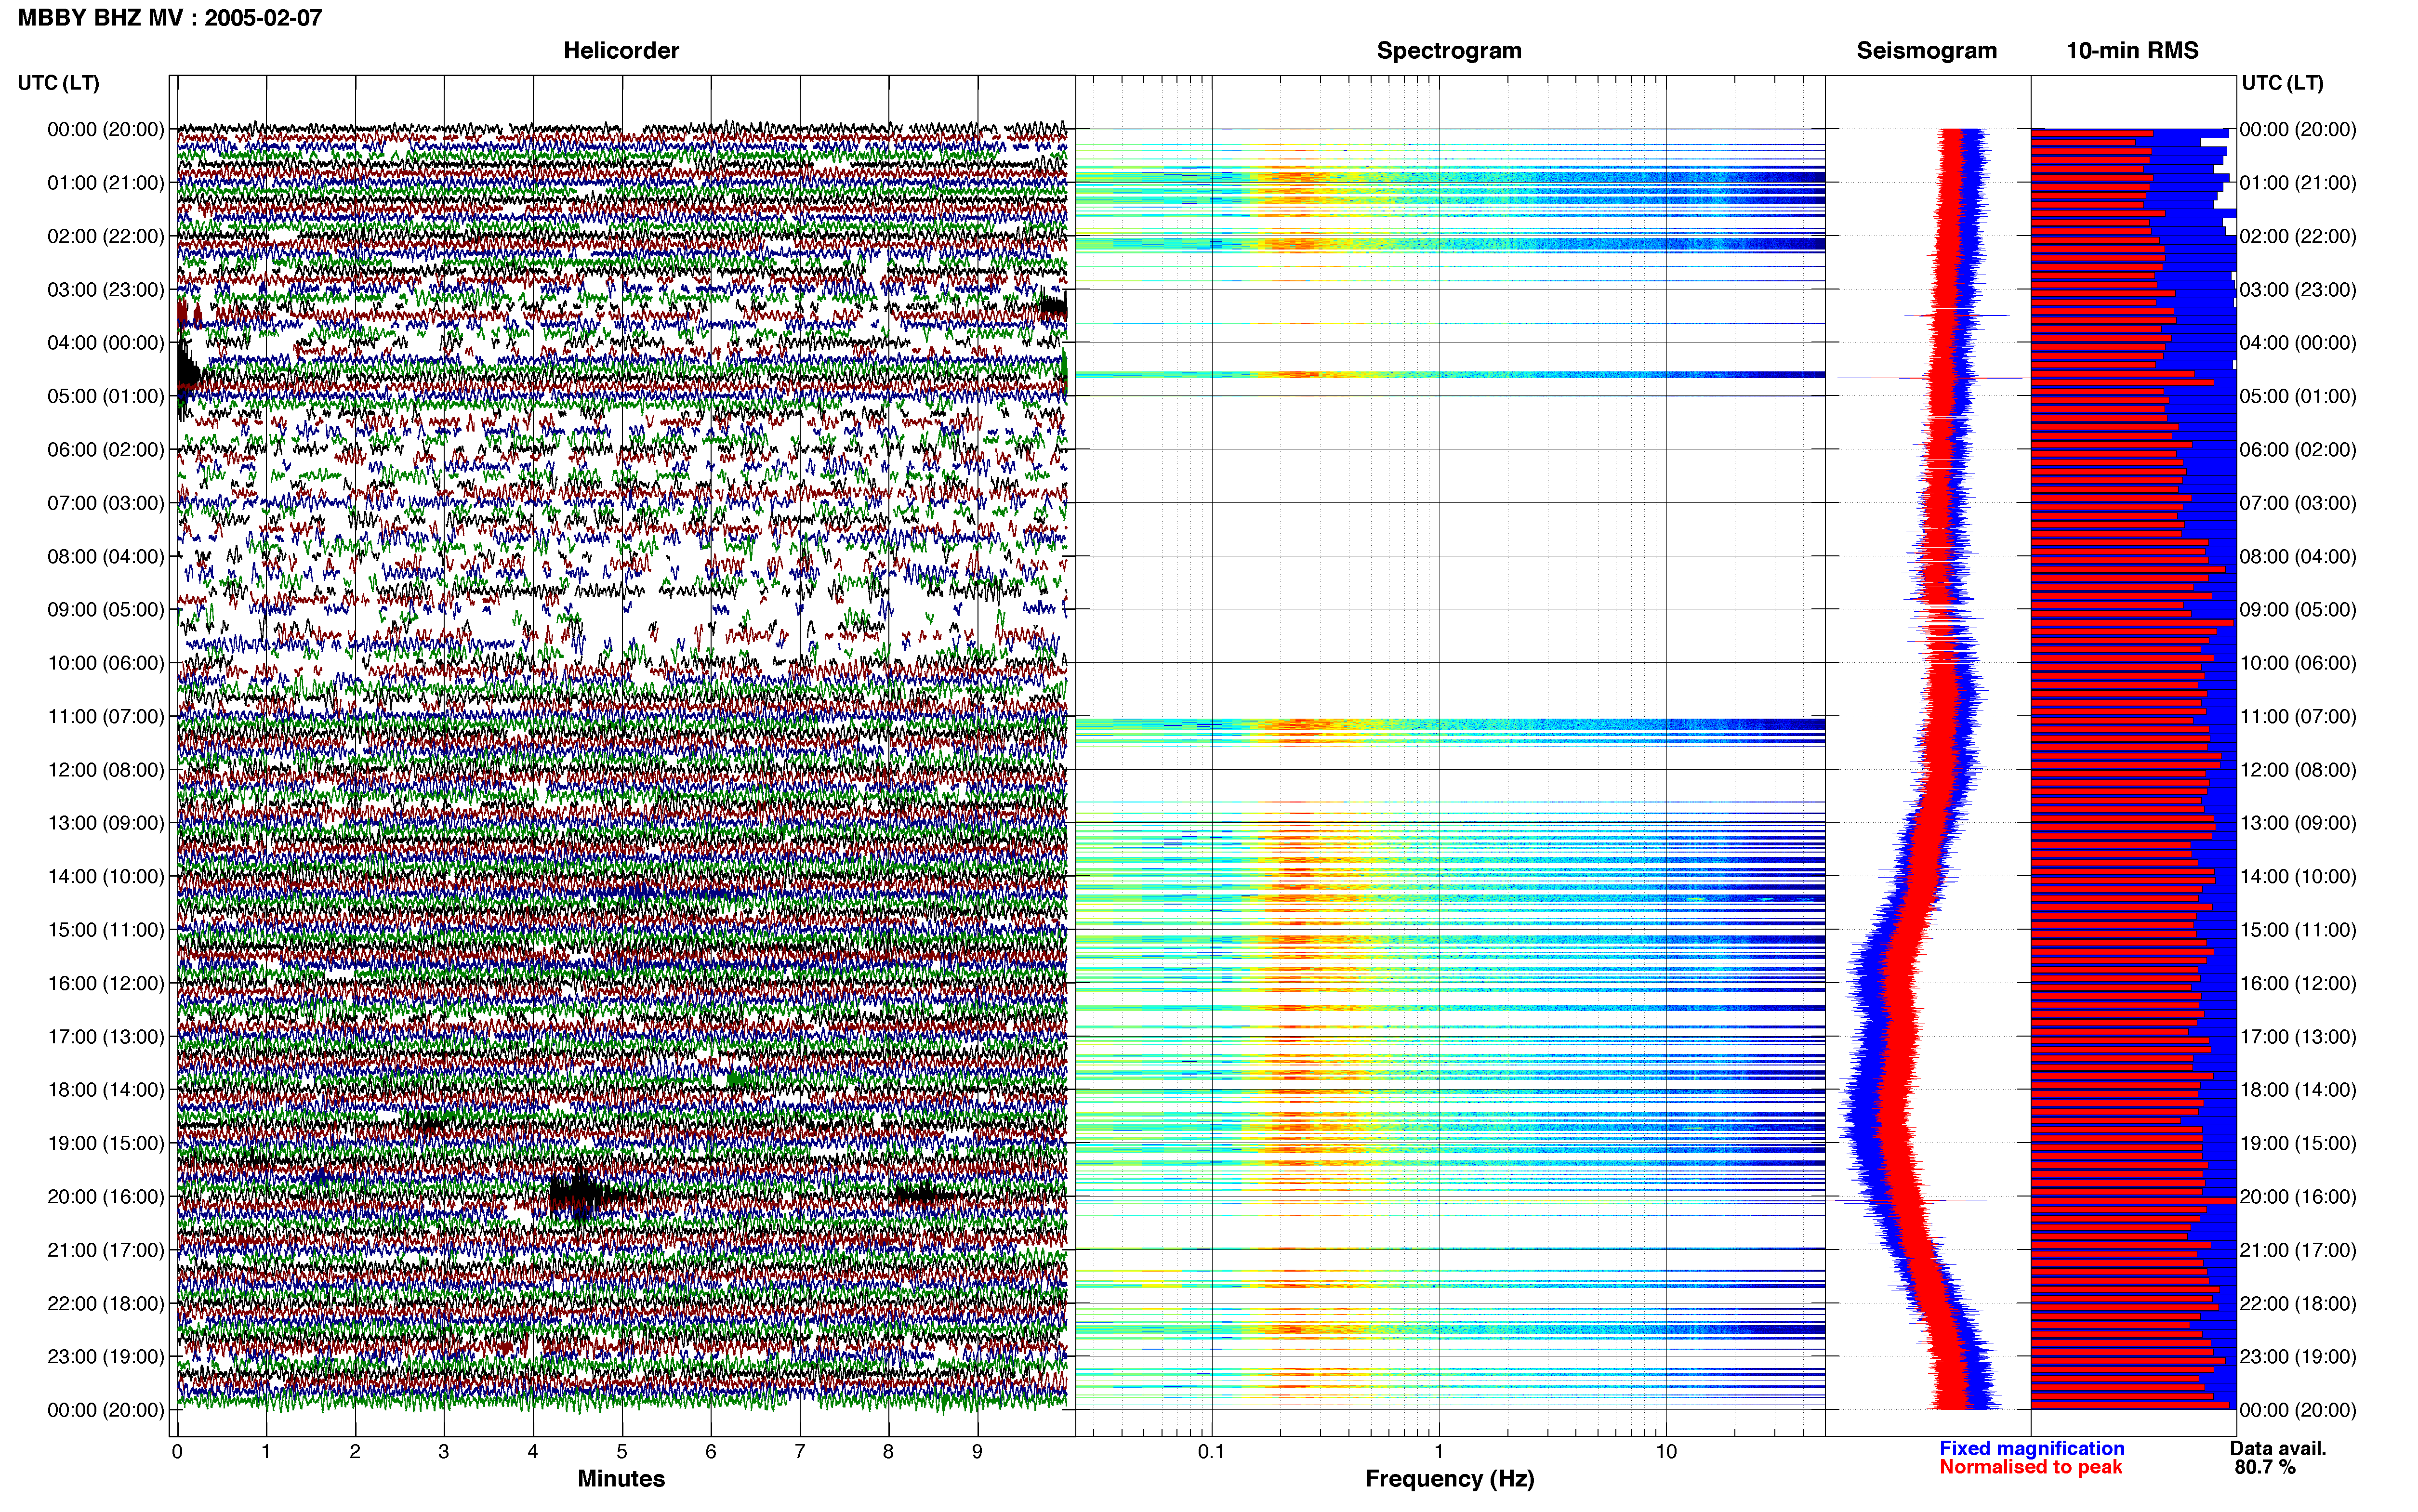The width and height of the screenshot is (2418, 1512).
Task: Click the right 22:00 (18:00) time label
Action: pos(2298,1303)
